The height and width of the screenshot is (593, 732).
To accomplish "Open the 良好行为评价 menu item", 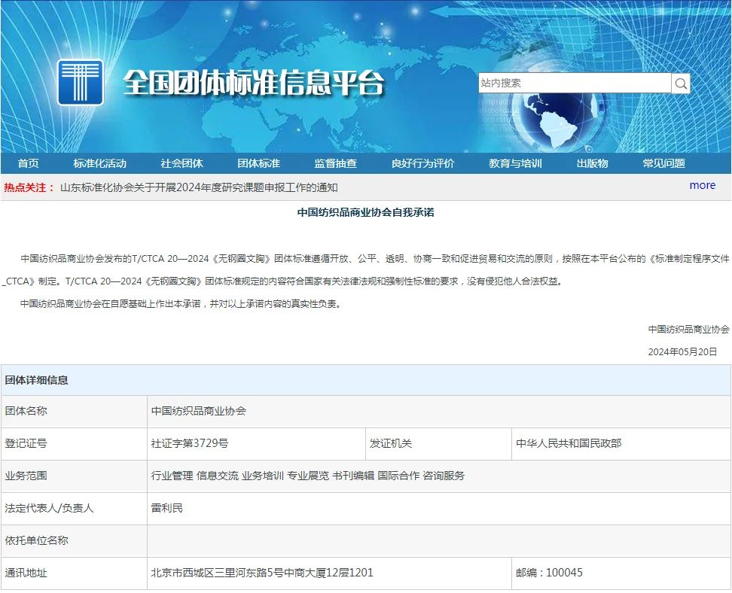I will coord(422,163).
